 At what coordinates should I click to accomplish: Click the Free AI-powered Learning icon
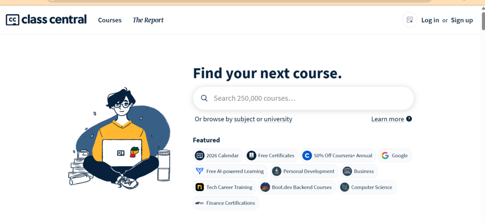200,171
